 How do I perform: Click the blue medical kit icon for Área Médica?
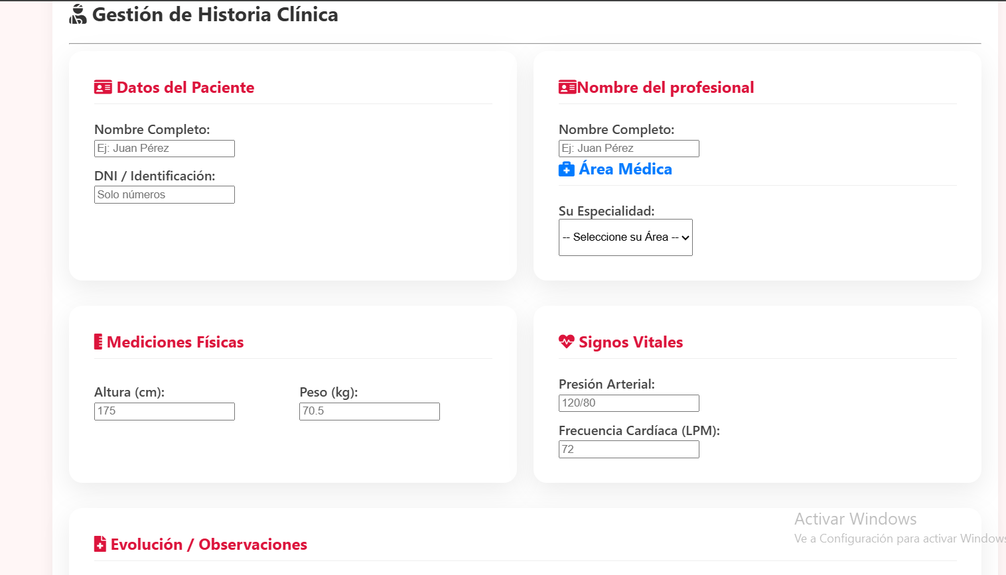[x=566, y=169]
